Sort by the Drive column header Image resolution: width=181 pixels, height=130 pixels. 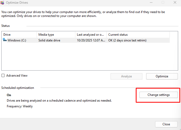tap(19, 35)
